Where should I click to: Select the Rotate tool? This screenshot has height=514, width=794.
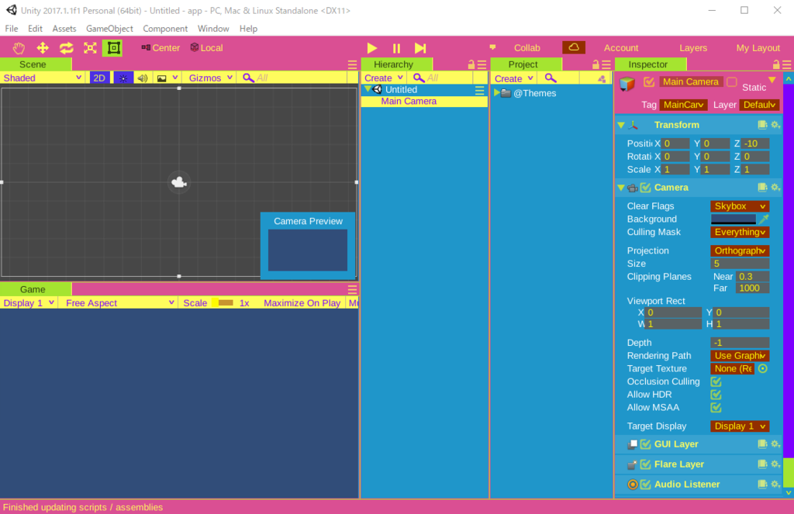click(66, 47)
